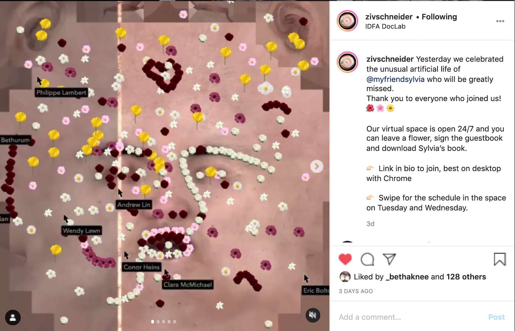Unlike the post with the red heart

pos(345,259)
